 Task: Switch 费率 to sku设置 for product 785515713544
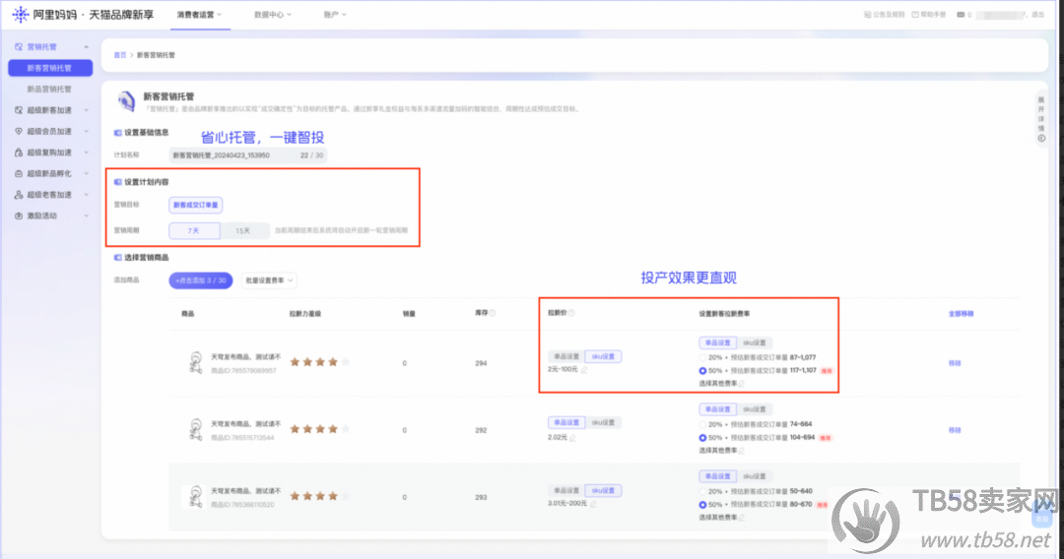(x=754, y=409)
